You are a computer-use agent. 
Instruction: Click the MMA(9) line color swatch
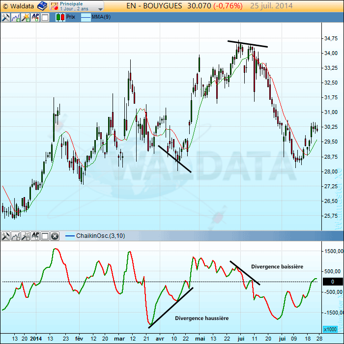coord(86,17)
